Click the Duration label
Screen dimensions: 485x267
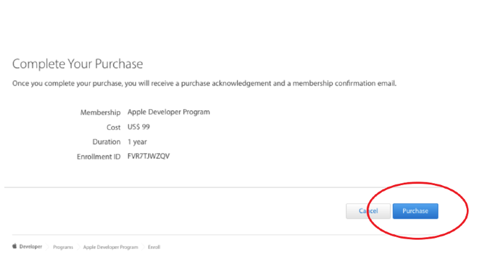pos(106,142)
